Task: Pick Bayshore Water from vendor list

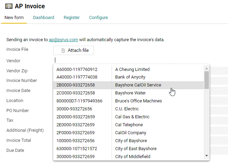Action: pyautogui.click(x=130, y=93)
